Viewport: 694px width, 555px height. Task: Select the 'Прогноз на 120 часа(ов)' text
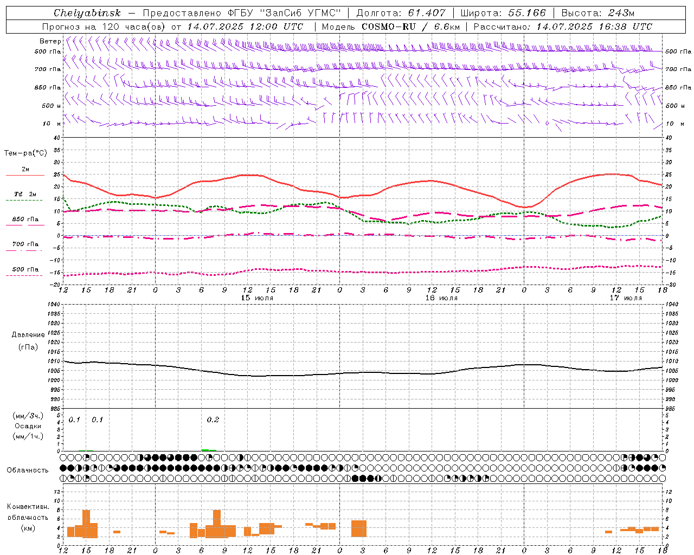[x=105, y=27]
